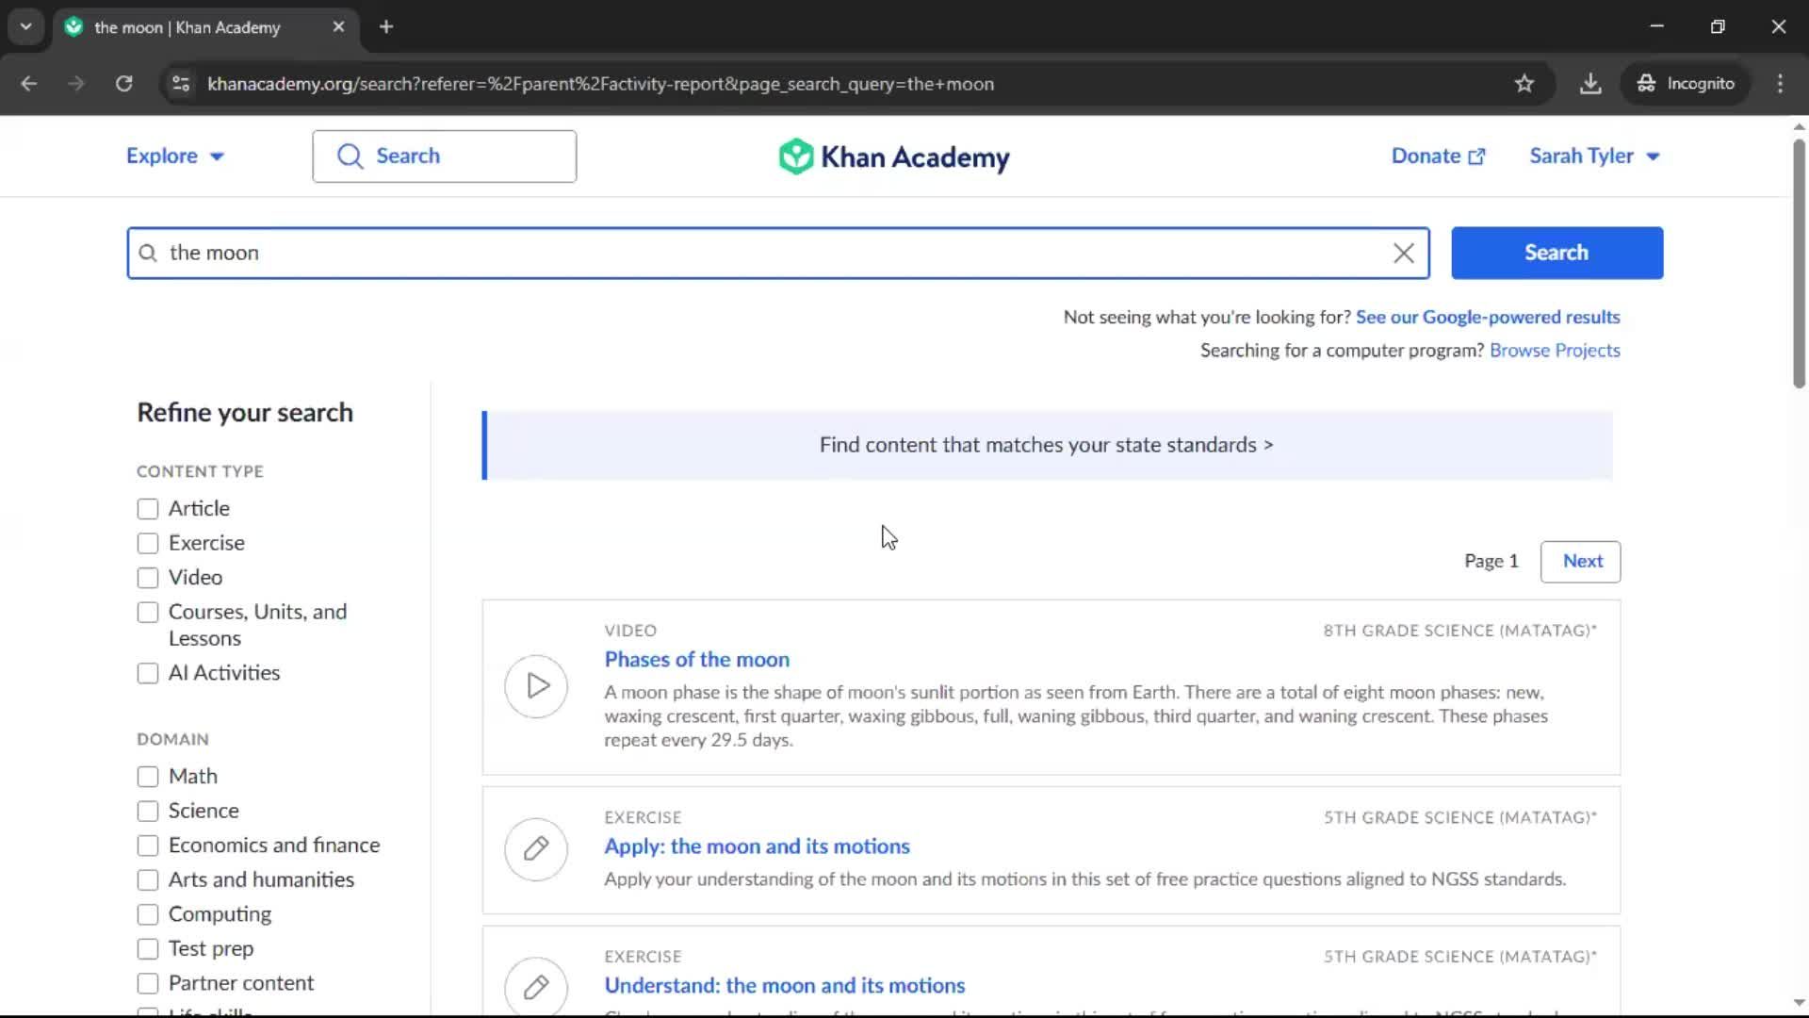This screenshot has height=1018, width=1809.
Task: Open the Sarah Tyler account dropdown
Action: tap(1594, 156)
